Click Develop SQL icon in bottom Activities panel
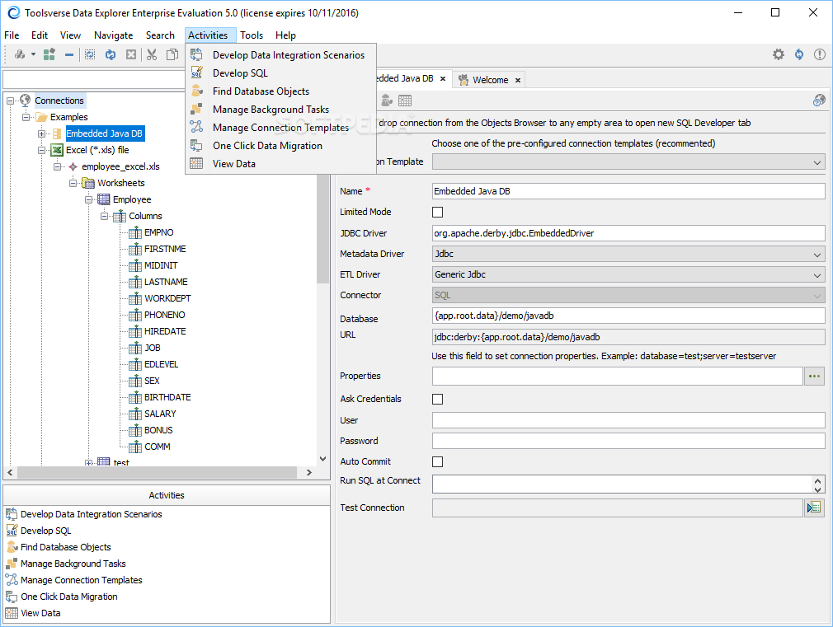 click(12, 531)
